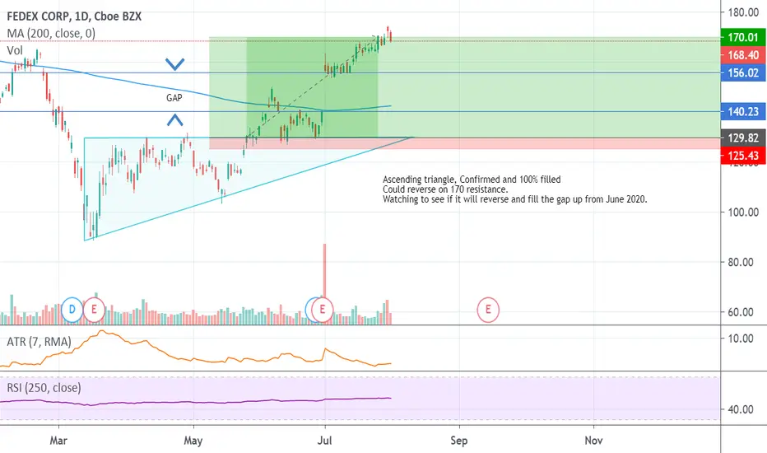Click the blue dividend 'D' marker in March

72,310
